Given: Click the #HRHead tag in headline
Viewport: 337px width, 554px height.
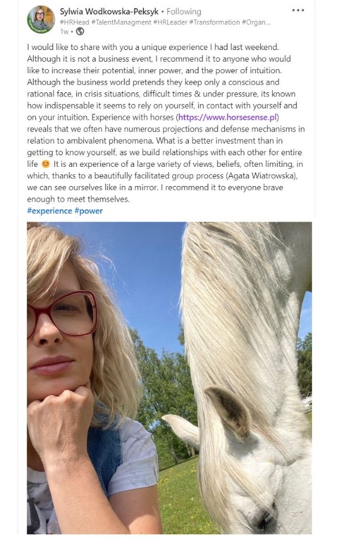Looking at the screenshot, I should coord(75,22).
